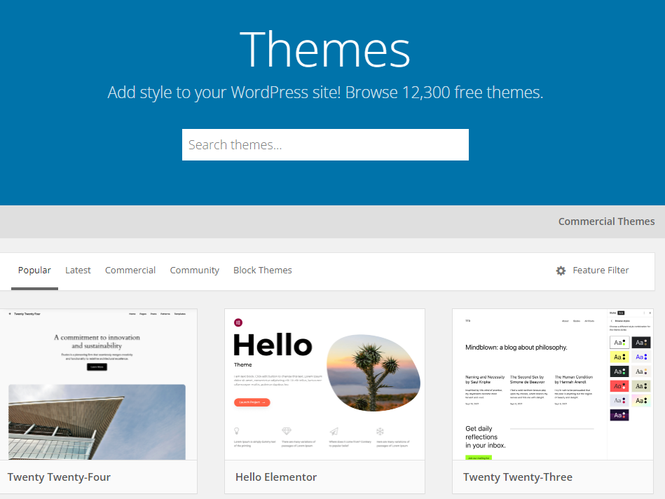This screenshot has width=665, height=499.
Task: Click the Feature Filter gear icon
Action: click(561, 271)
